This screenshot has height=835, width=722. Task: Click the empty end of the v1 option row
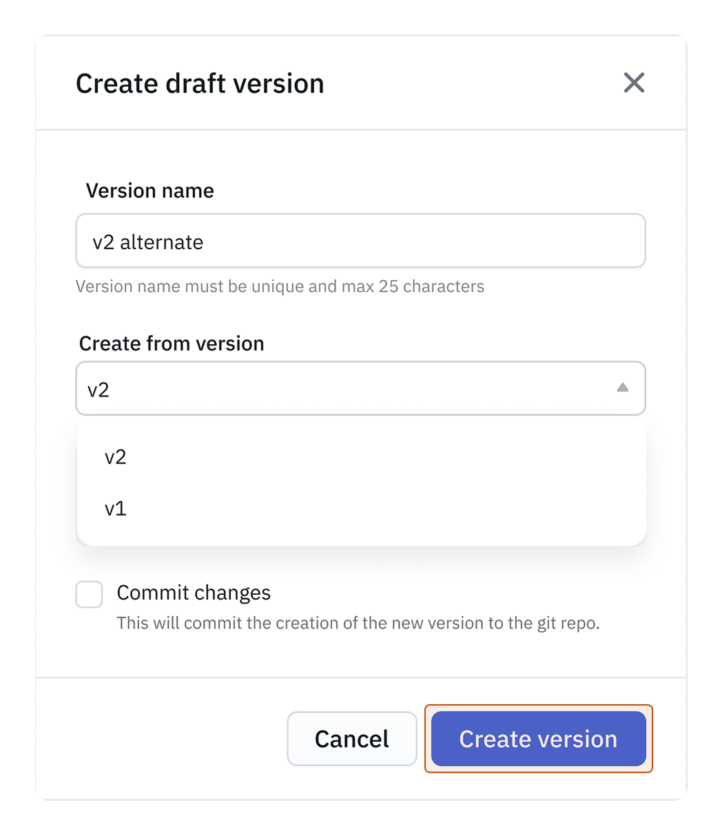(x=551, y=509)
